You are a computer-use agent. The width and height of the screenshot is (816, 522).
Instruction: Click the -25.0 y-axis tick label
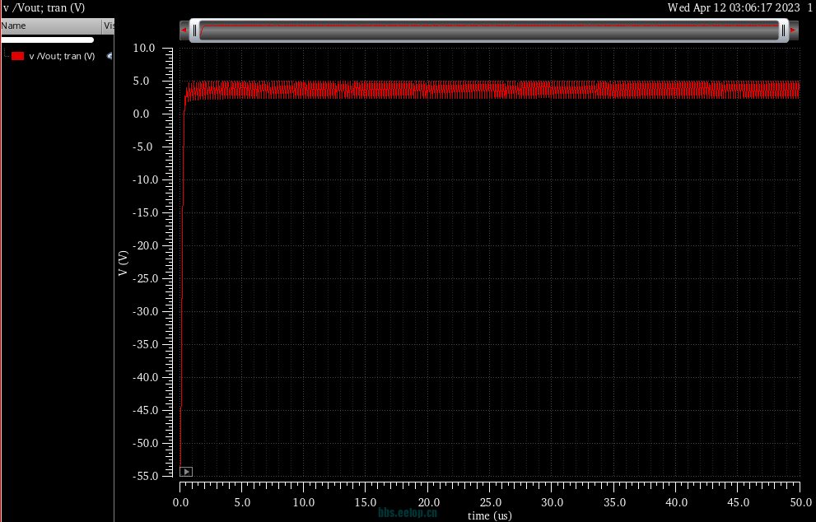coord(144,278)
